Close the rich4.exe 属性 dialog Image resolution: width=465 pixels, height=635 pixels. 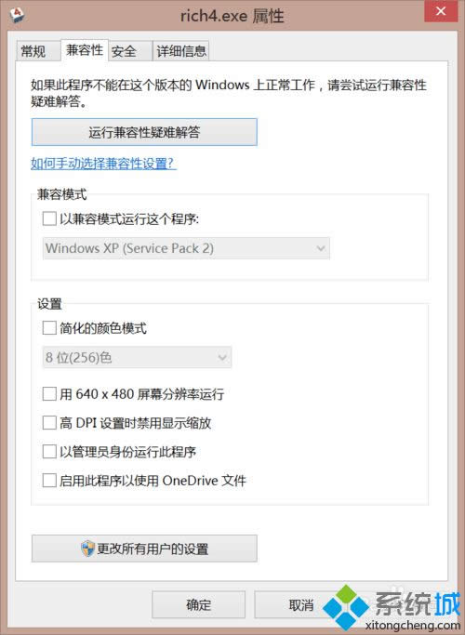(441, 11)
